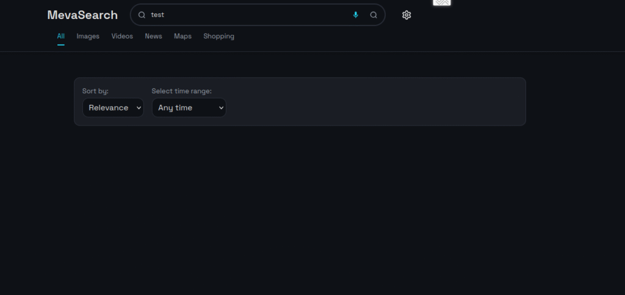
Task: Open settings via the gear icon
Action: pos(406,15)
